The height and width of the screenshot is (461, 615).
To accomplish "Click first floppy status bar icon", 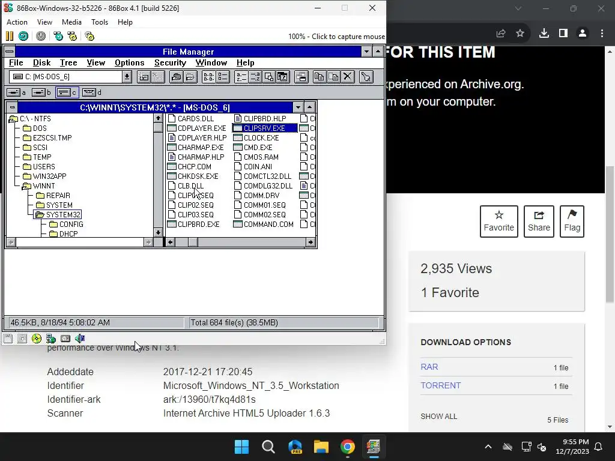I will tap(8, 339).
